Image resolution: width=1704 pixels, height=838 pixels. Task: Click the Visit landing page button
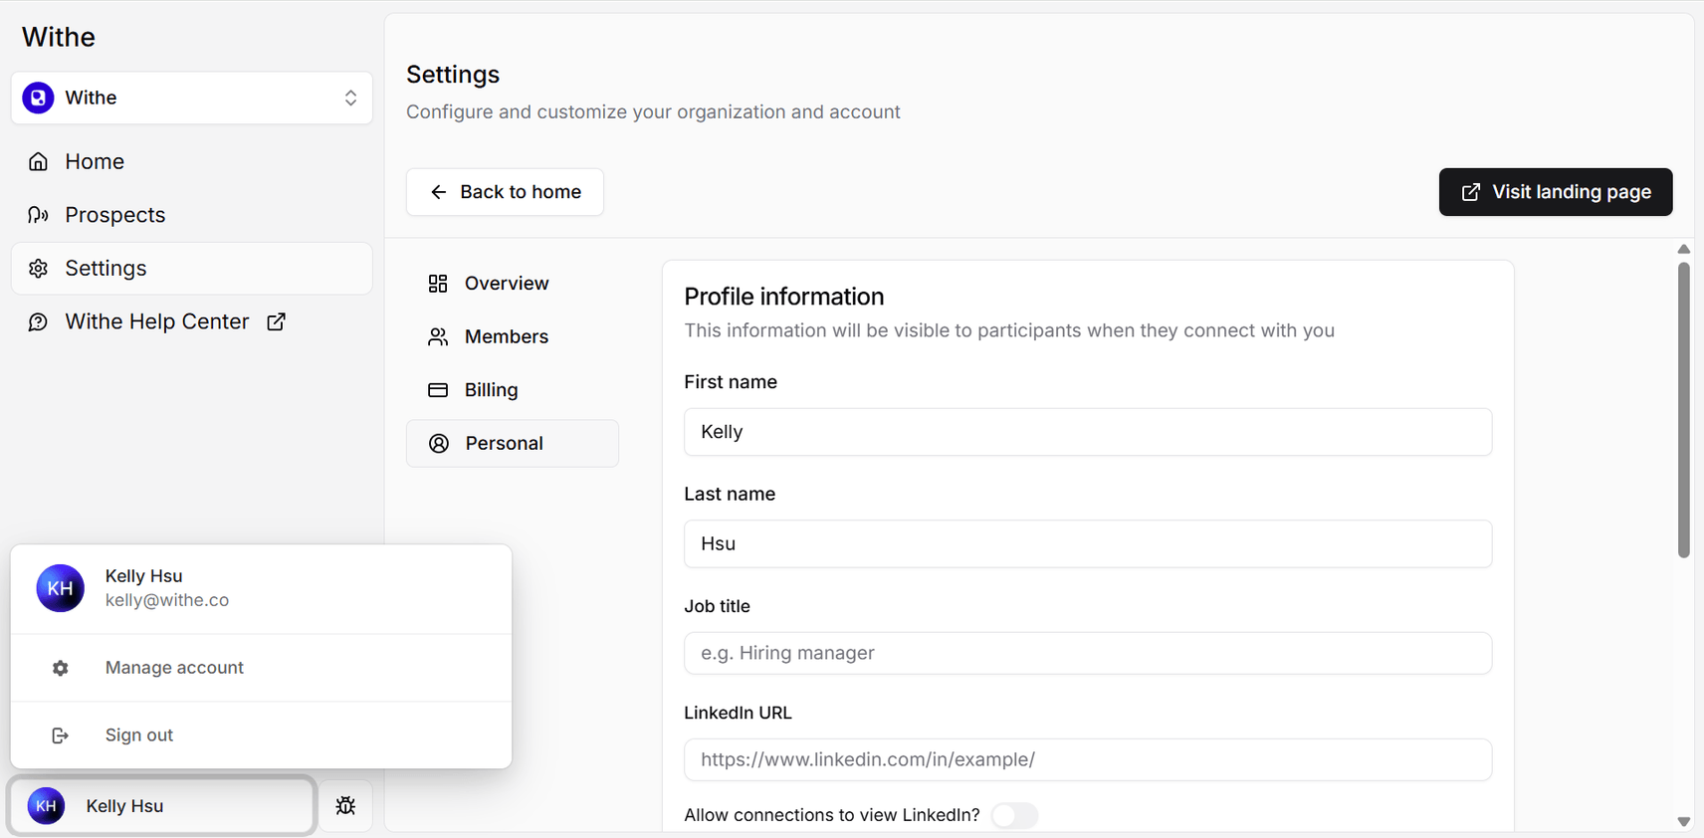tap(1556, 192)
